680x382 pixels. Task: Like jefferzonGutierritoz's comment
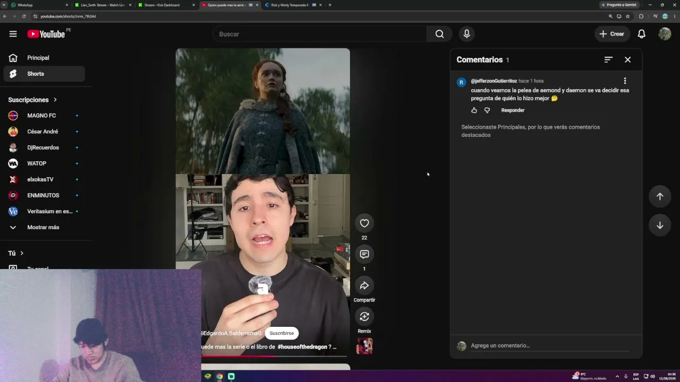[x=474, y=110]
